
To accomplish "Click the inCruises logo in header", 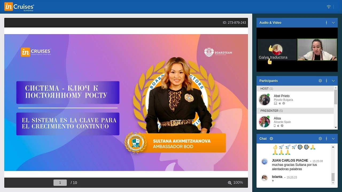I will click(19, 7).
